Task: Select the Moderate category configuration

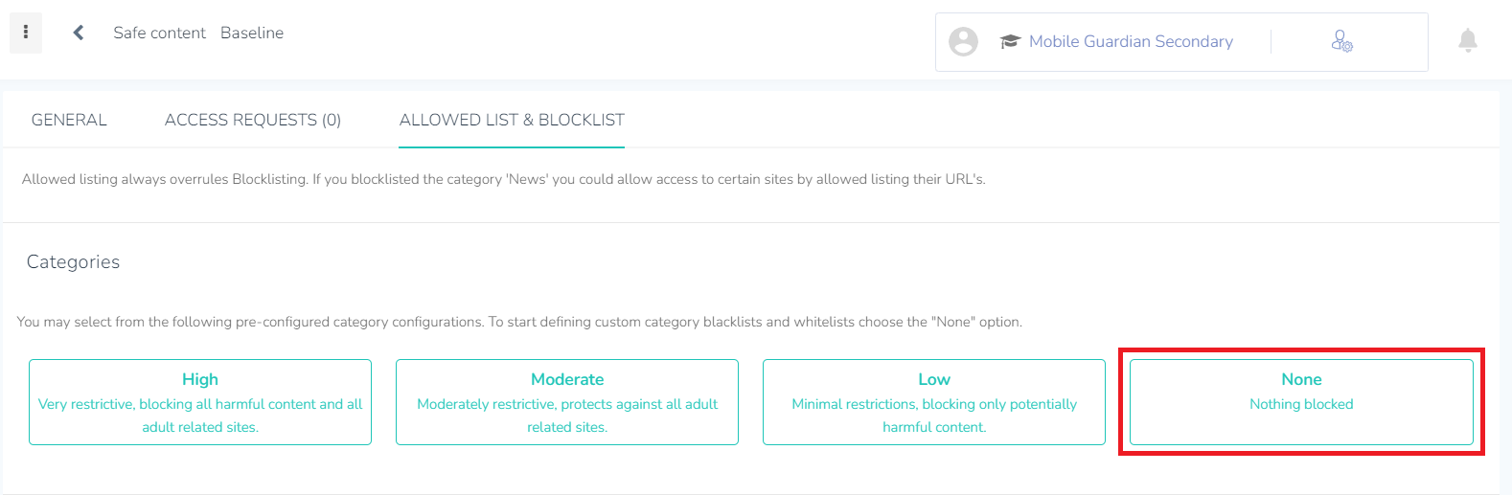Action: tap(567, 402)
